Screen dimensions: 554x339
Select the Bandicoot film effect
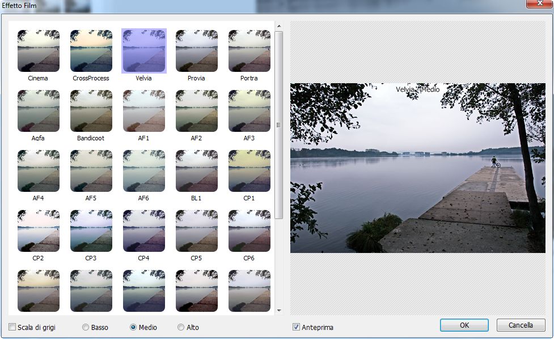coord(91,111)
